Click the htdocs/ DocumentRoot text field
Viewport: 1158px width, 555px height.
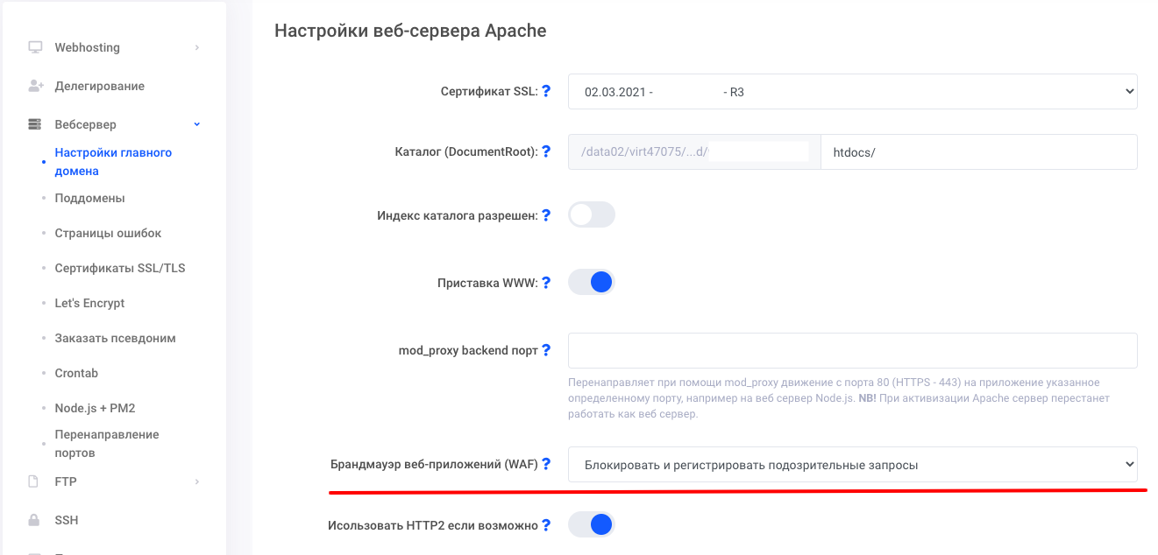pos(978,151)
